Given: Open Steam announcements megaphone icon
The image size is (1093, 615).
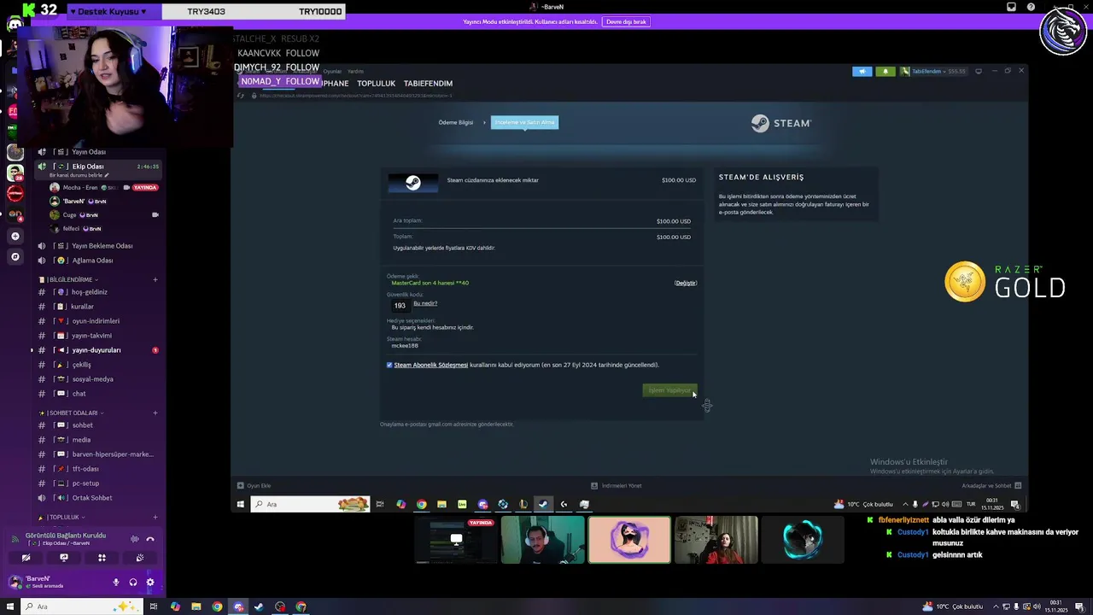Looking at the screenshot, I should click(862, 71).
